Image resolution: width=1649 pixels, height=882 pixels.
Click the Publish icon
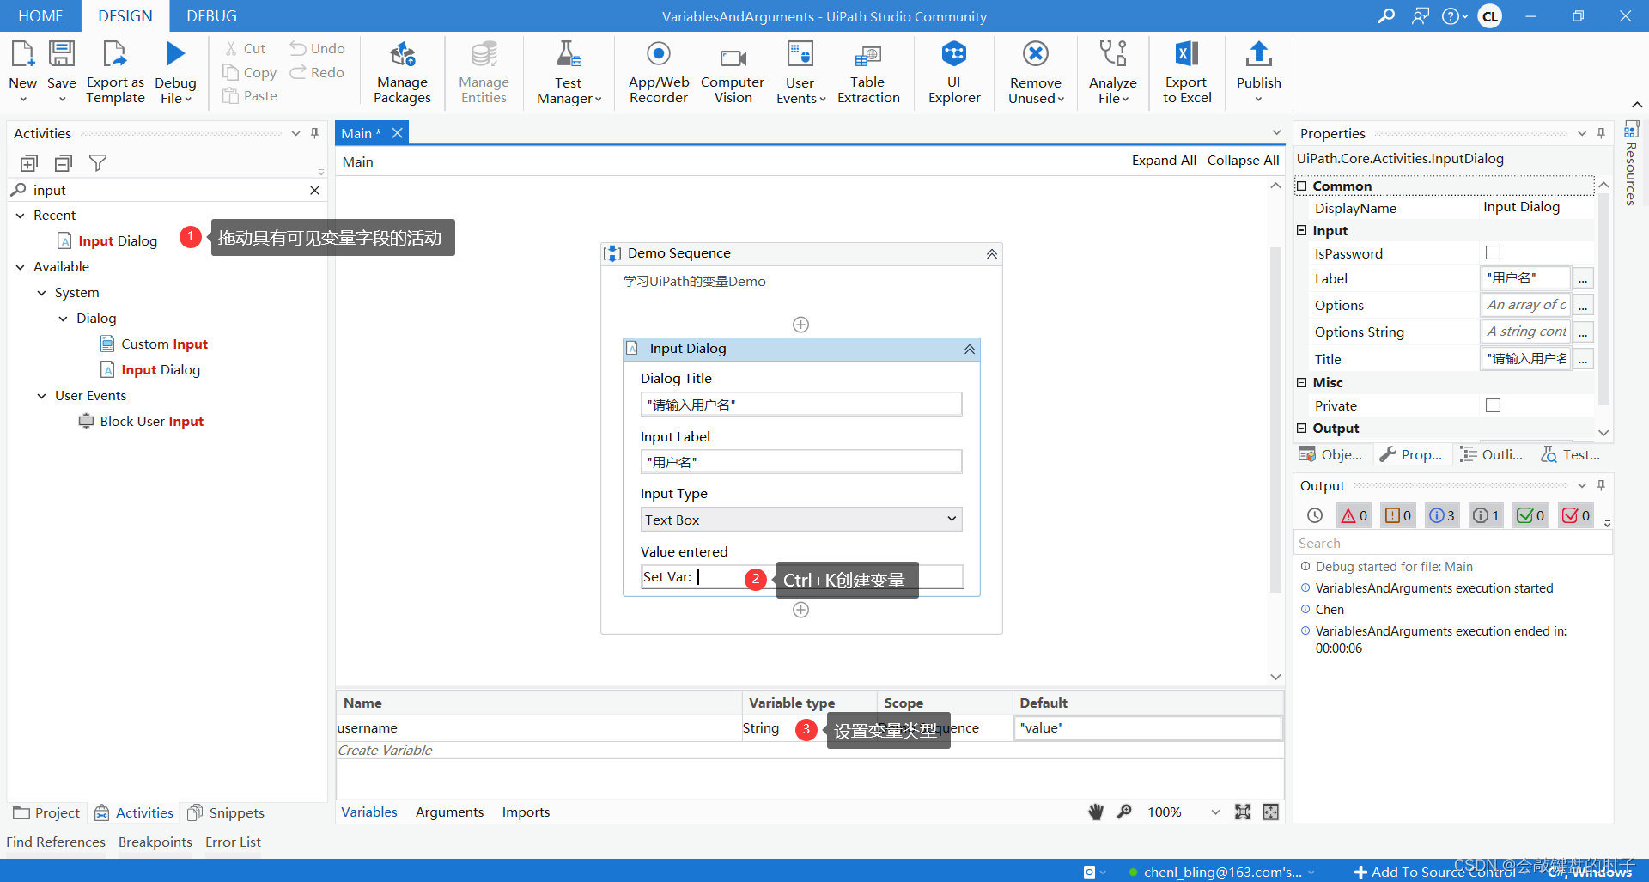coord(1259,54)
